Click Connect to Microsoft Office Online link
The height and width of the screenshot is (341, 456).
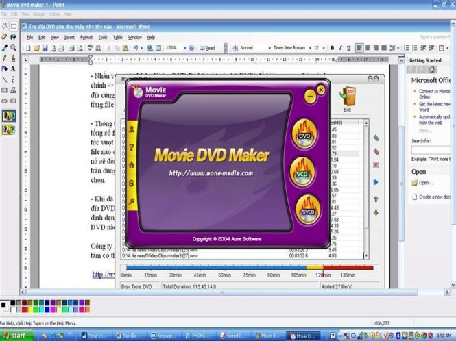pyautogui.click(x=435, y=94)
